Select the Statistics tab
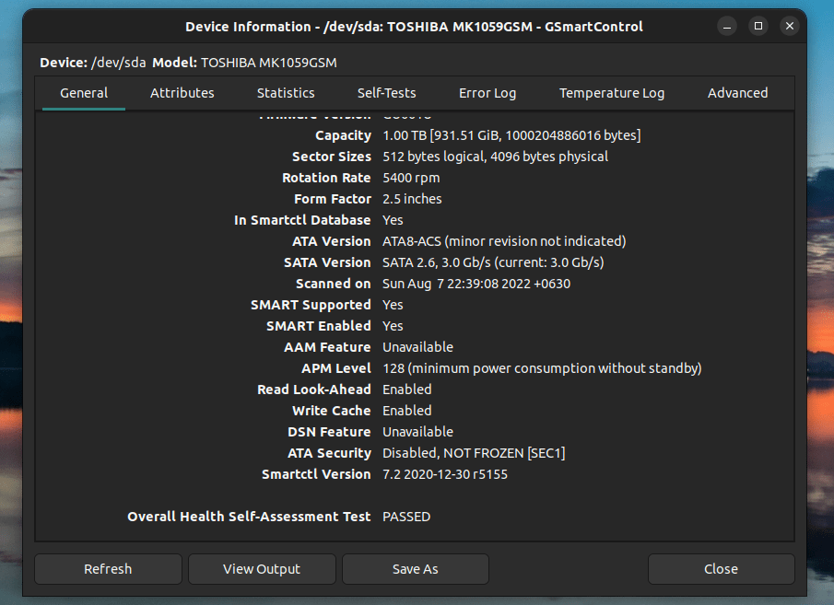This screenshot has width=834, height=605. pyautogui.click(x=286, y=93)
